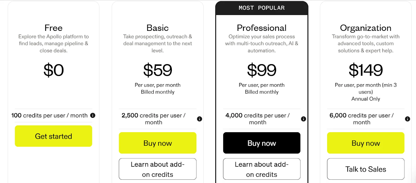Open Learn about add-on credits for Basic

[158, 169]
